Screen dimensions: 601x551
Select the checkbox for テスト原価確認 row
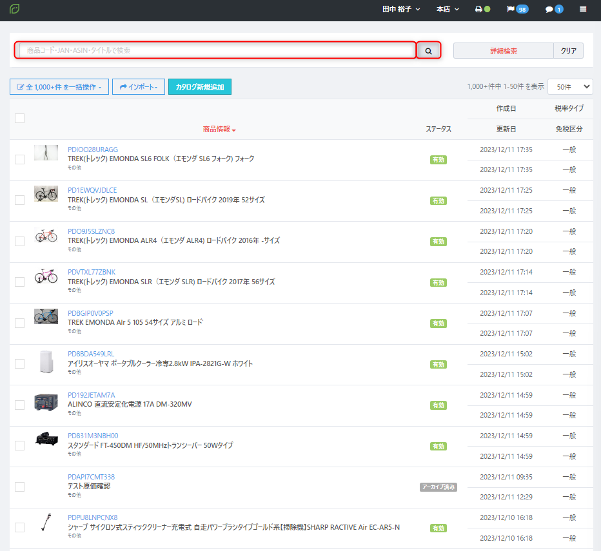tap(19, 487)
